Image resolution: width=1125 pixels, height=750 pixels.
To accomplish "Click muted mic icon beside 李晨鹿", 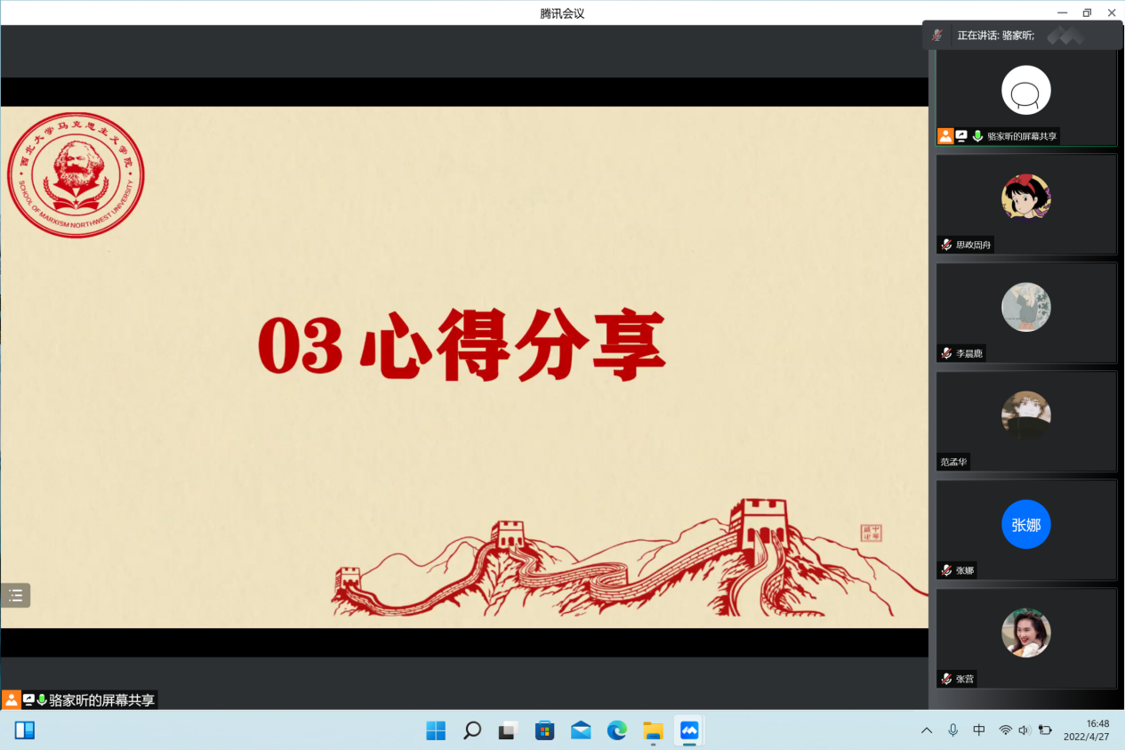I will point(946,353).
